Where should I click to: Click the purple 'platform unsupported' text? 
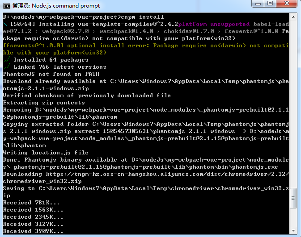coord(214,24)
